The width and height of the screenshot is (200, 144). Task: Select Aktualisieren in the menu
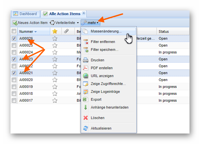point(101,128)
